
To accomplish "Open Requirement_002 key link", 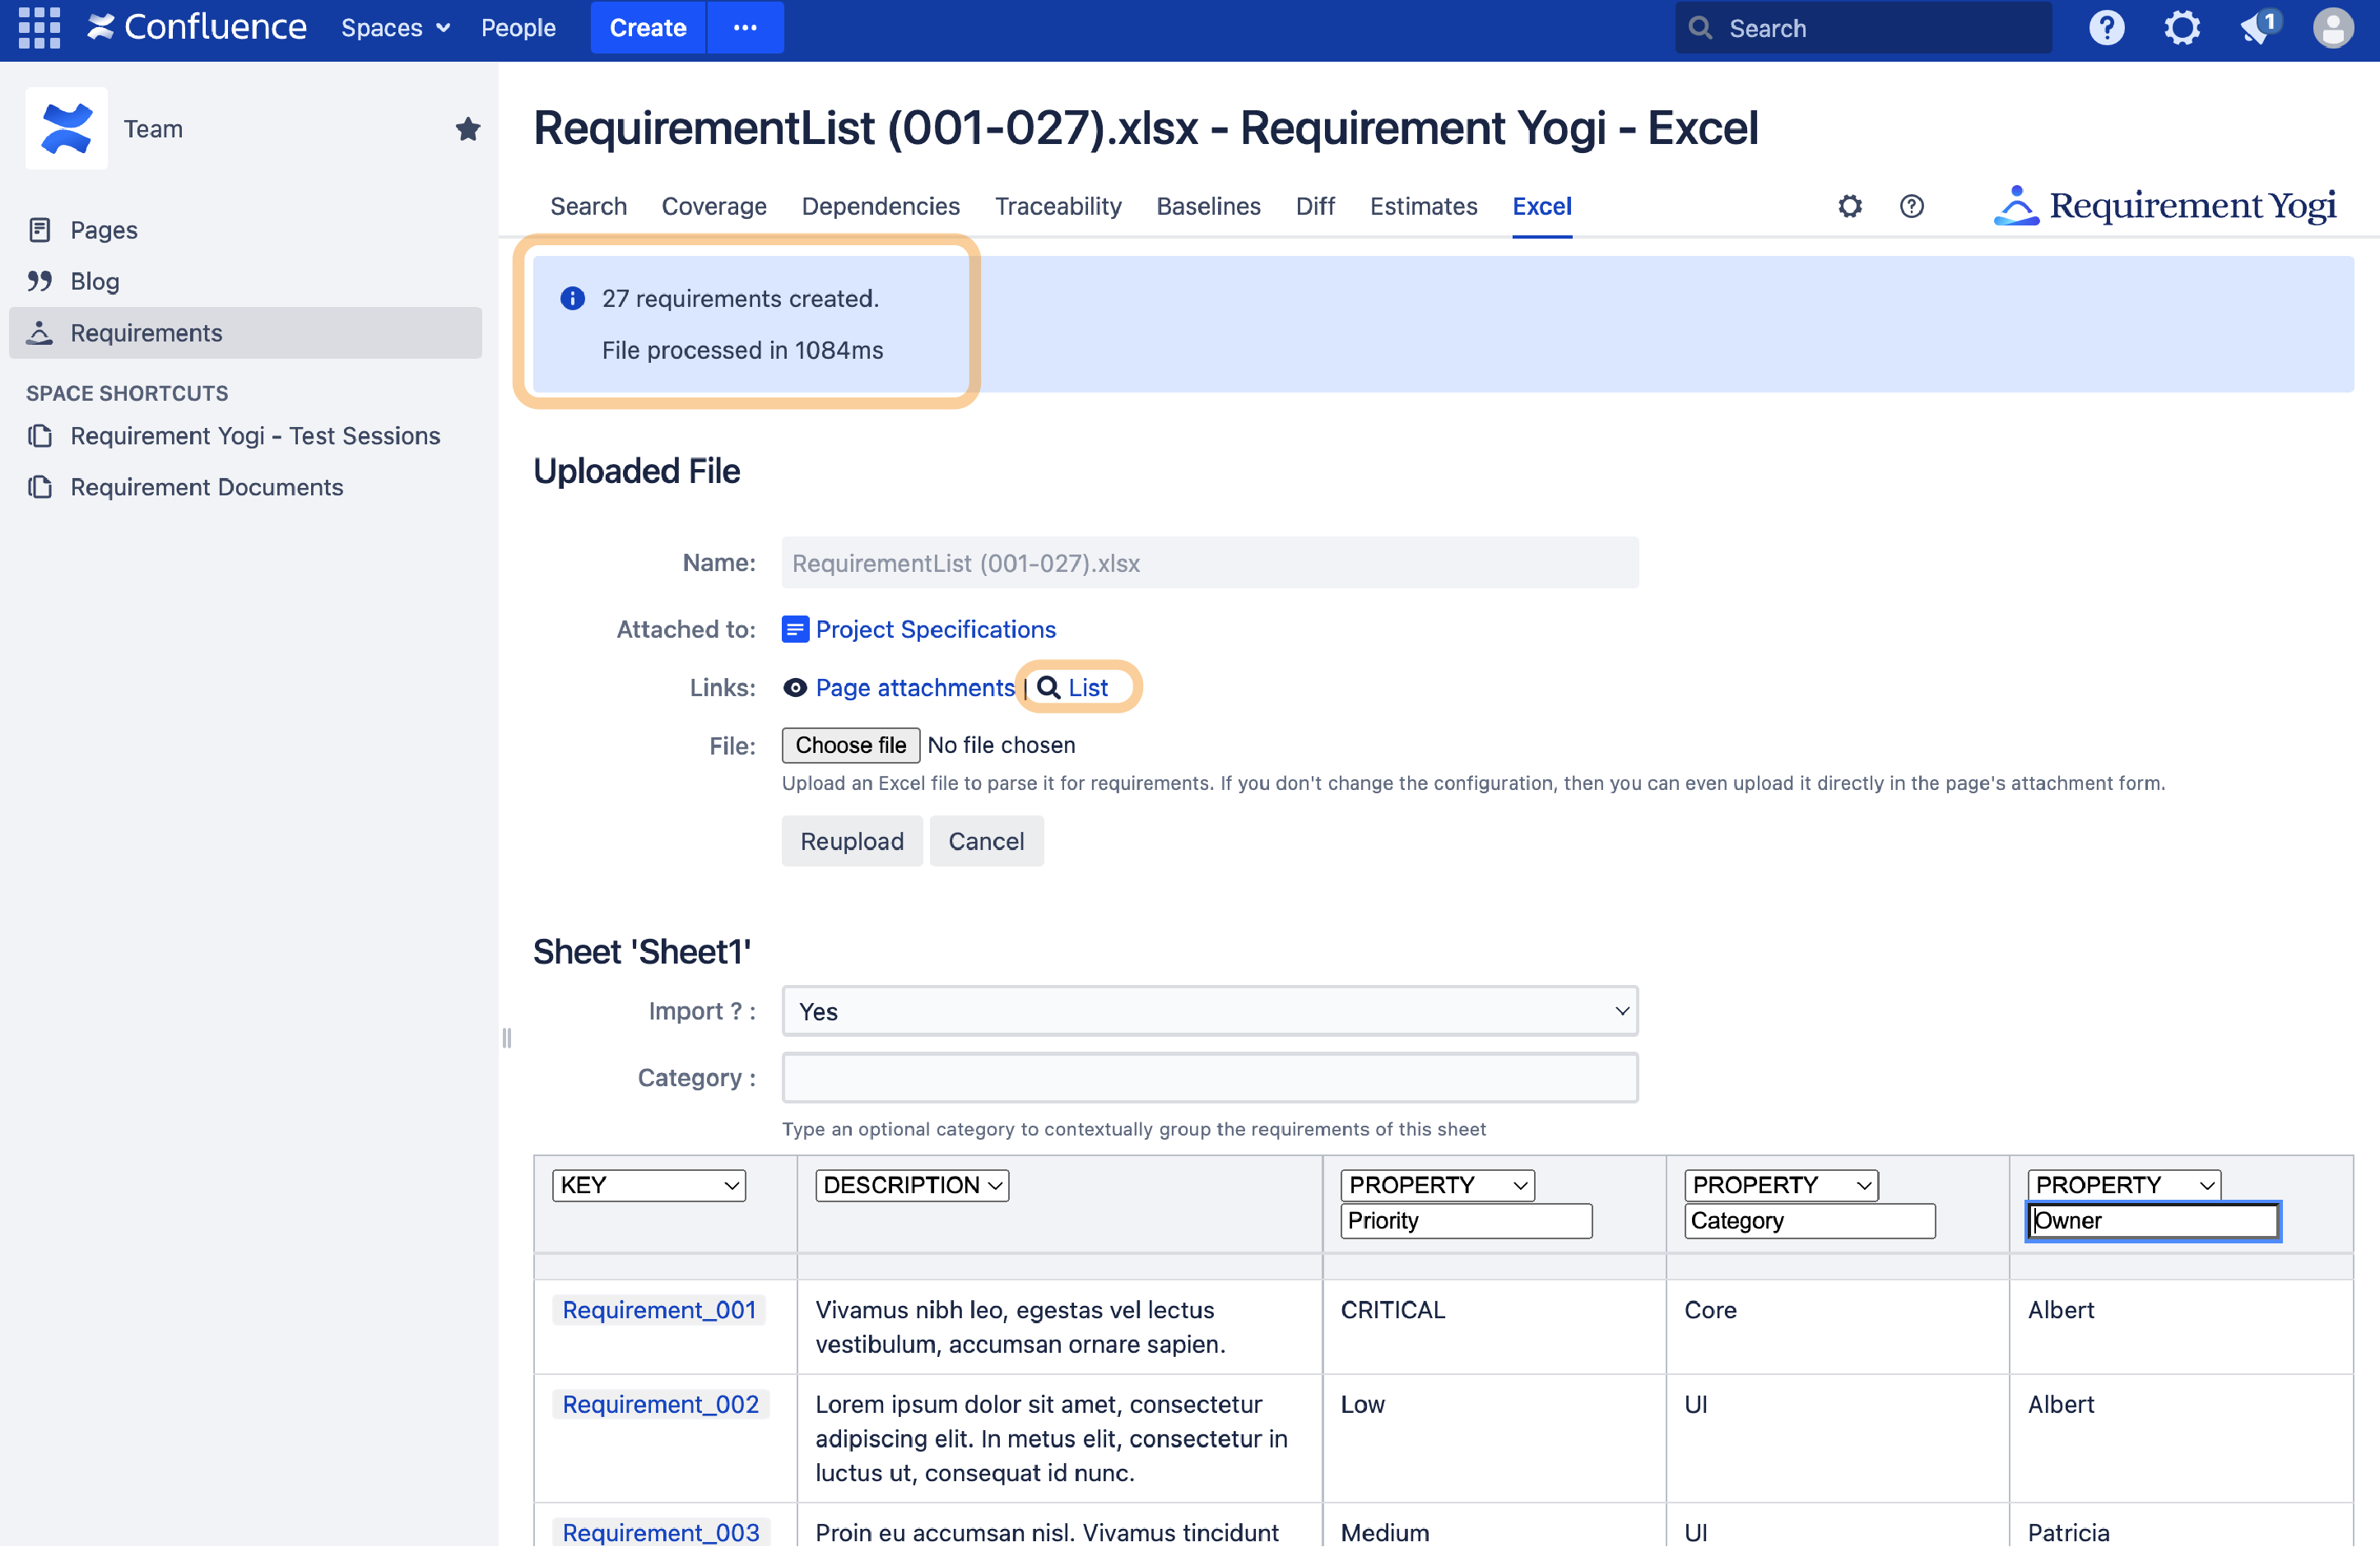I will (660, 1404).
